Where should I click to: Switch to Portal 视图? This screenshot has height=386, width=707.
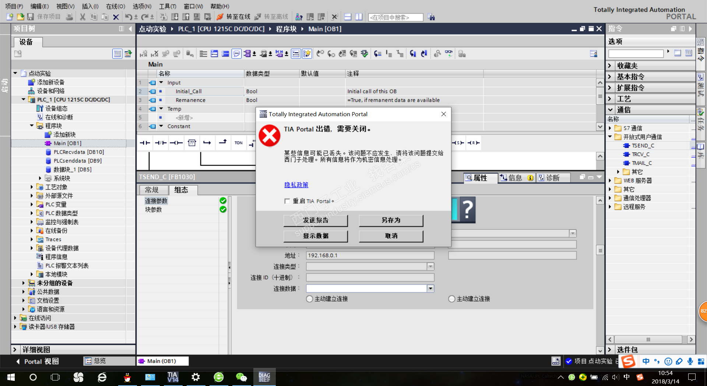point(37,361)
